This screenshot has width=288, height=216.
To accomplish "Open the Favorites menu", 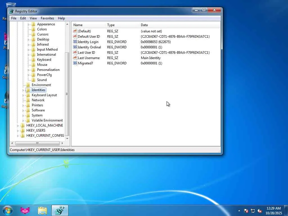I will tap(47, 18).
